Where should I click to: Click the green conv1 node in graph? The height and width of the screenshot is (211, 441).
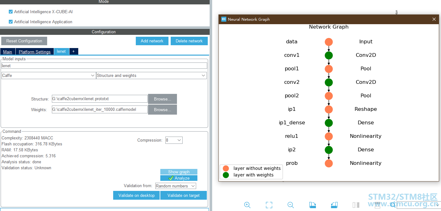click(x=329, y=55)
